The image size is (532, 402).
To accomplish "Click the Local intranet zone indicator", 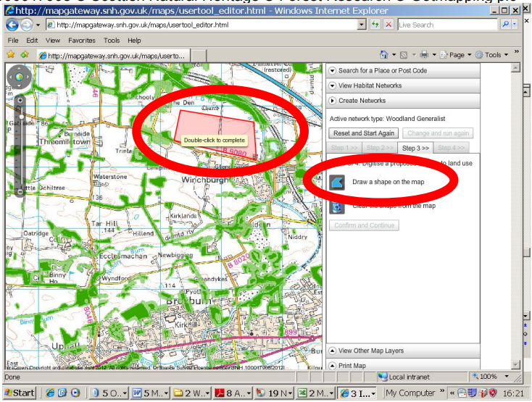I will (x=404, y=377).
